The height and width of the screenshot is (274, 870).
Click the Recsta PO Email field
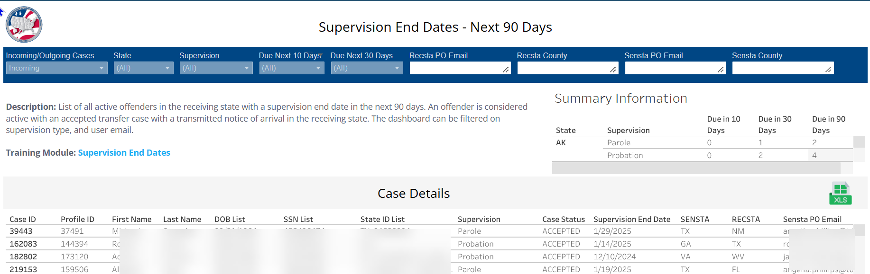pos(460,68)
